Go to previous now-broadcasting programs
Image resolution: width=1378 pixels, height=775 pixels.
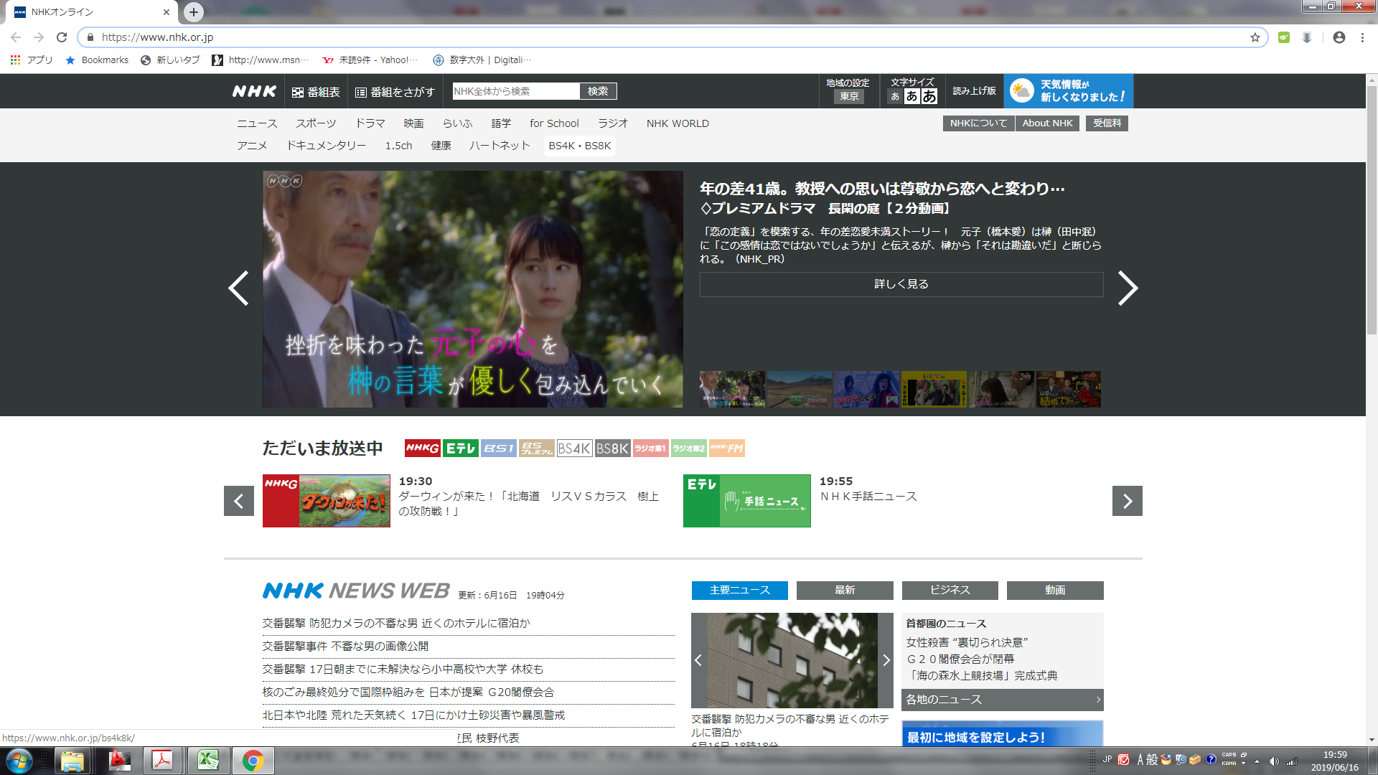point(239,501)
